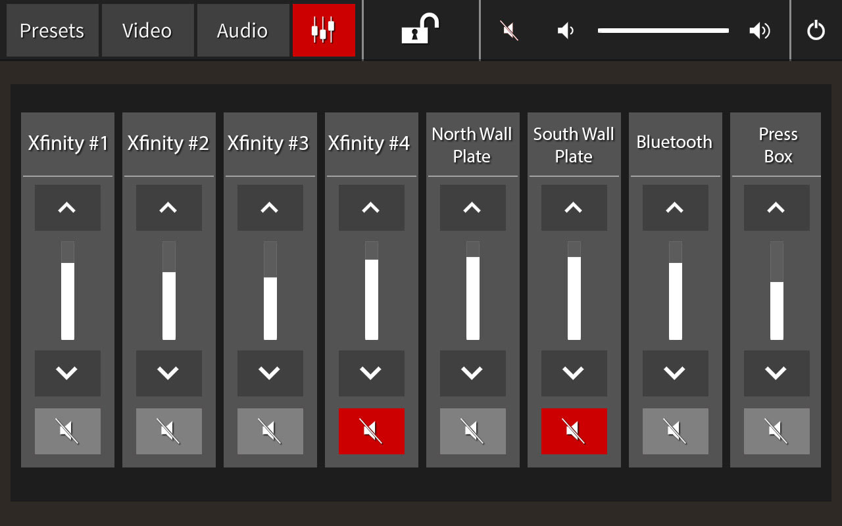Screen dimensions: 842x526
Task: Increase North Wall Plate level using up arrow
Action: [x=473, y=208]
